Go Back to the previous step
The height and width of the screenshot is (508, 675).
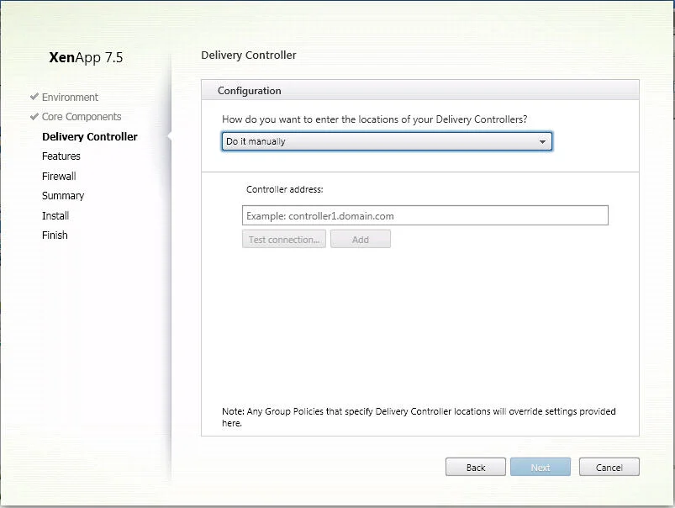click(x=475, y=467)
